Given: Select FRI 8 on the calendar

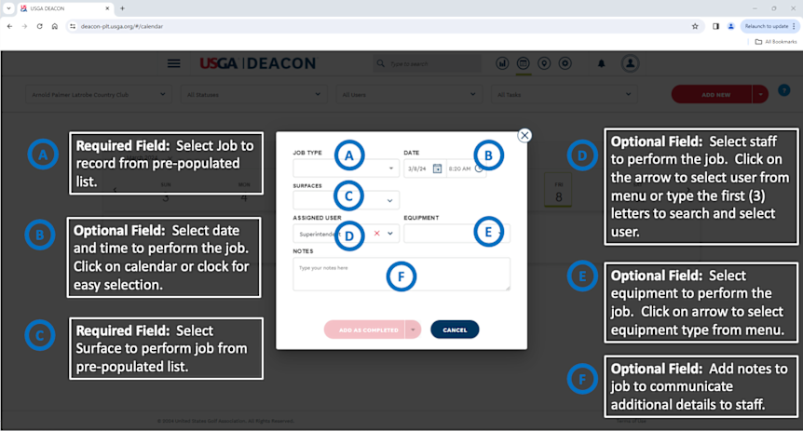Looking at the screenshot, I should pyautogui.click(x=558, y=191).
